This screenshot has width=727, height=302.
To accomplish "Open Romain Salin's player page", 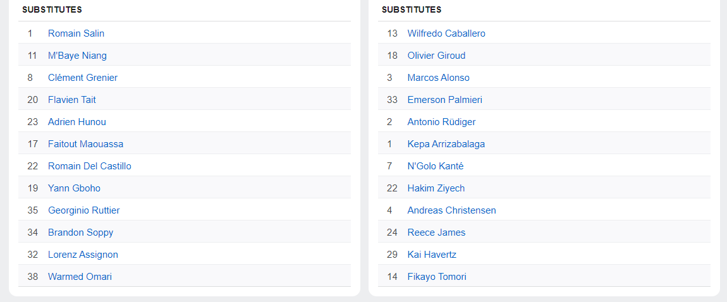I will tap(76, 33).
